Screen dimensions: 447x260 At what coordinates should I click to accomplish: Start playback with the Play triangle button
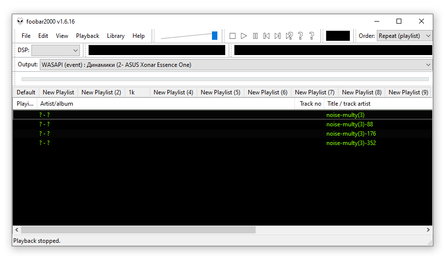coord(244,36)
